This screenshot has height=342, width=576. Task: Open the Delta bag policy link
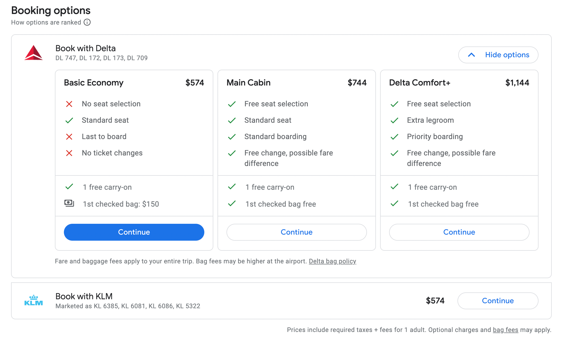332,261
